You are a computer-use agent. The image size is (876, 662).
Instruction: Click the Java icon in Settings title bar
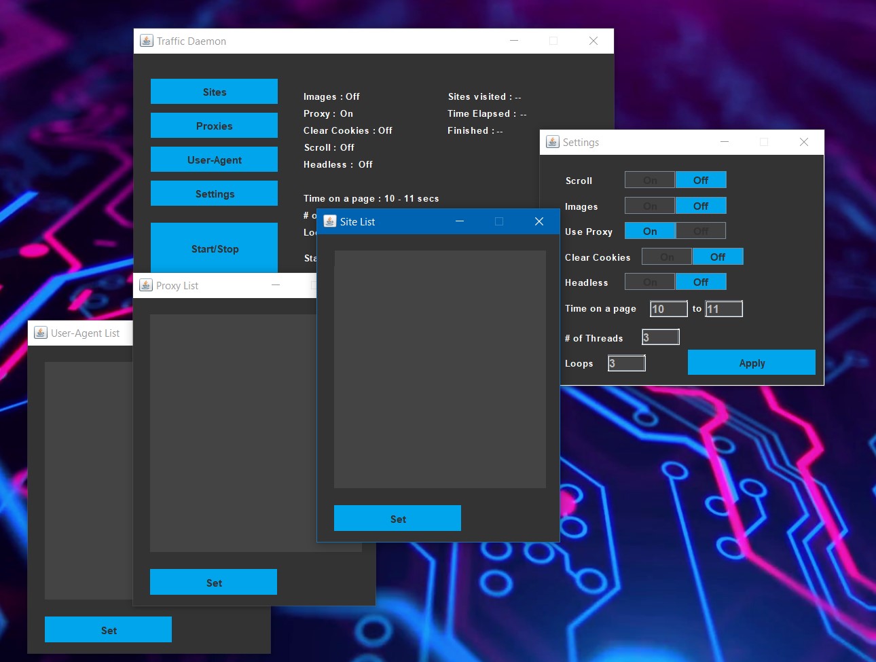point(553,142)
